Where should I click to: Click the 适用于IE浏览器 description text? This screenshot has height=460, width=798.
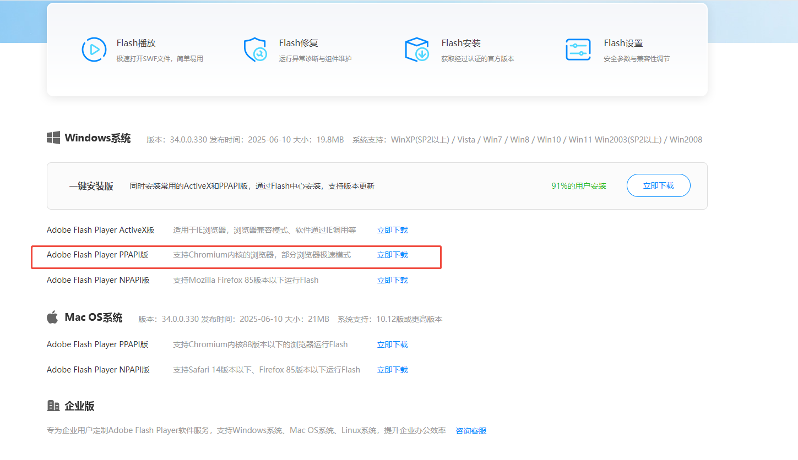264,230
